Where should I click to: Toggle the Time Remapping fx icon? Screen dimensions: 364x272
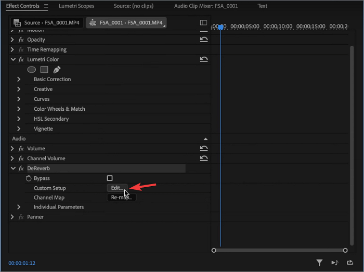pyautogui.click(x=21, y=49)
